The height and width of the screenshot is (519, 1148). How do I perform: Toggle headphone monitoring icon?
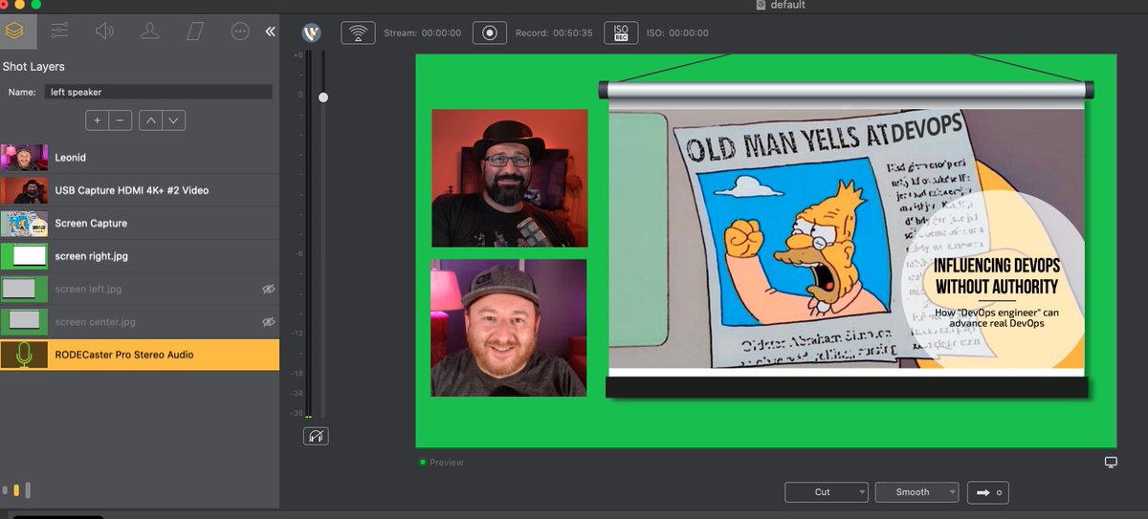coord(316,436)
